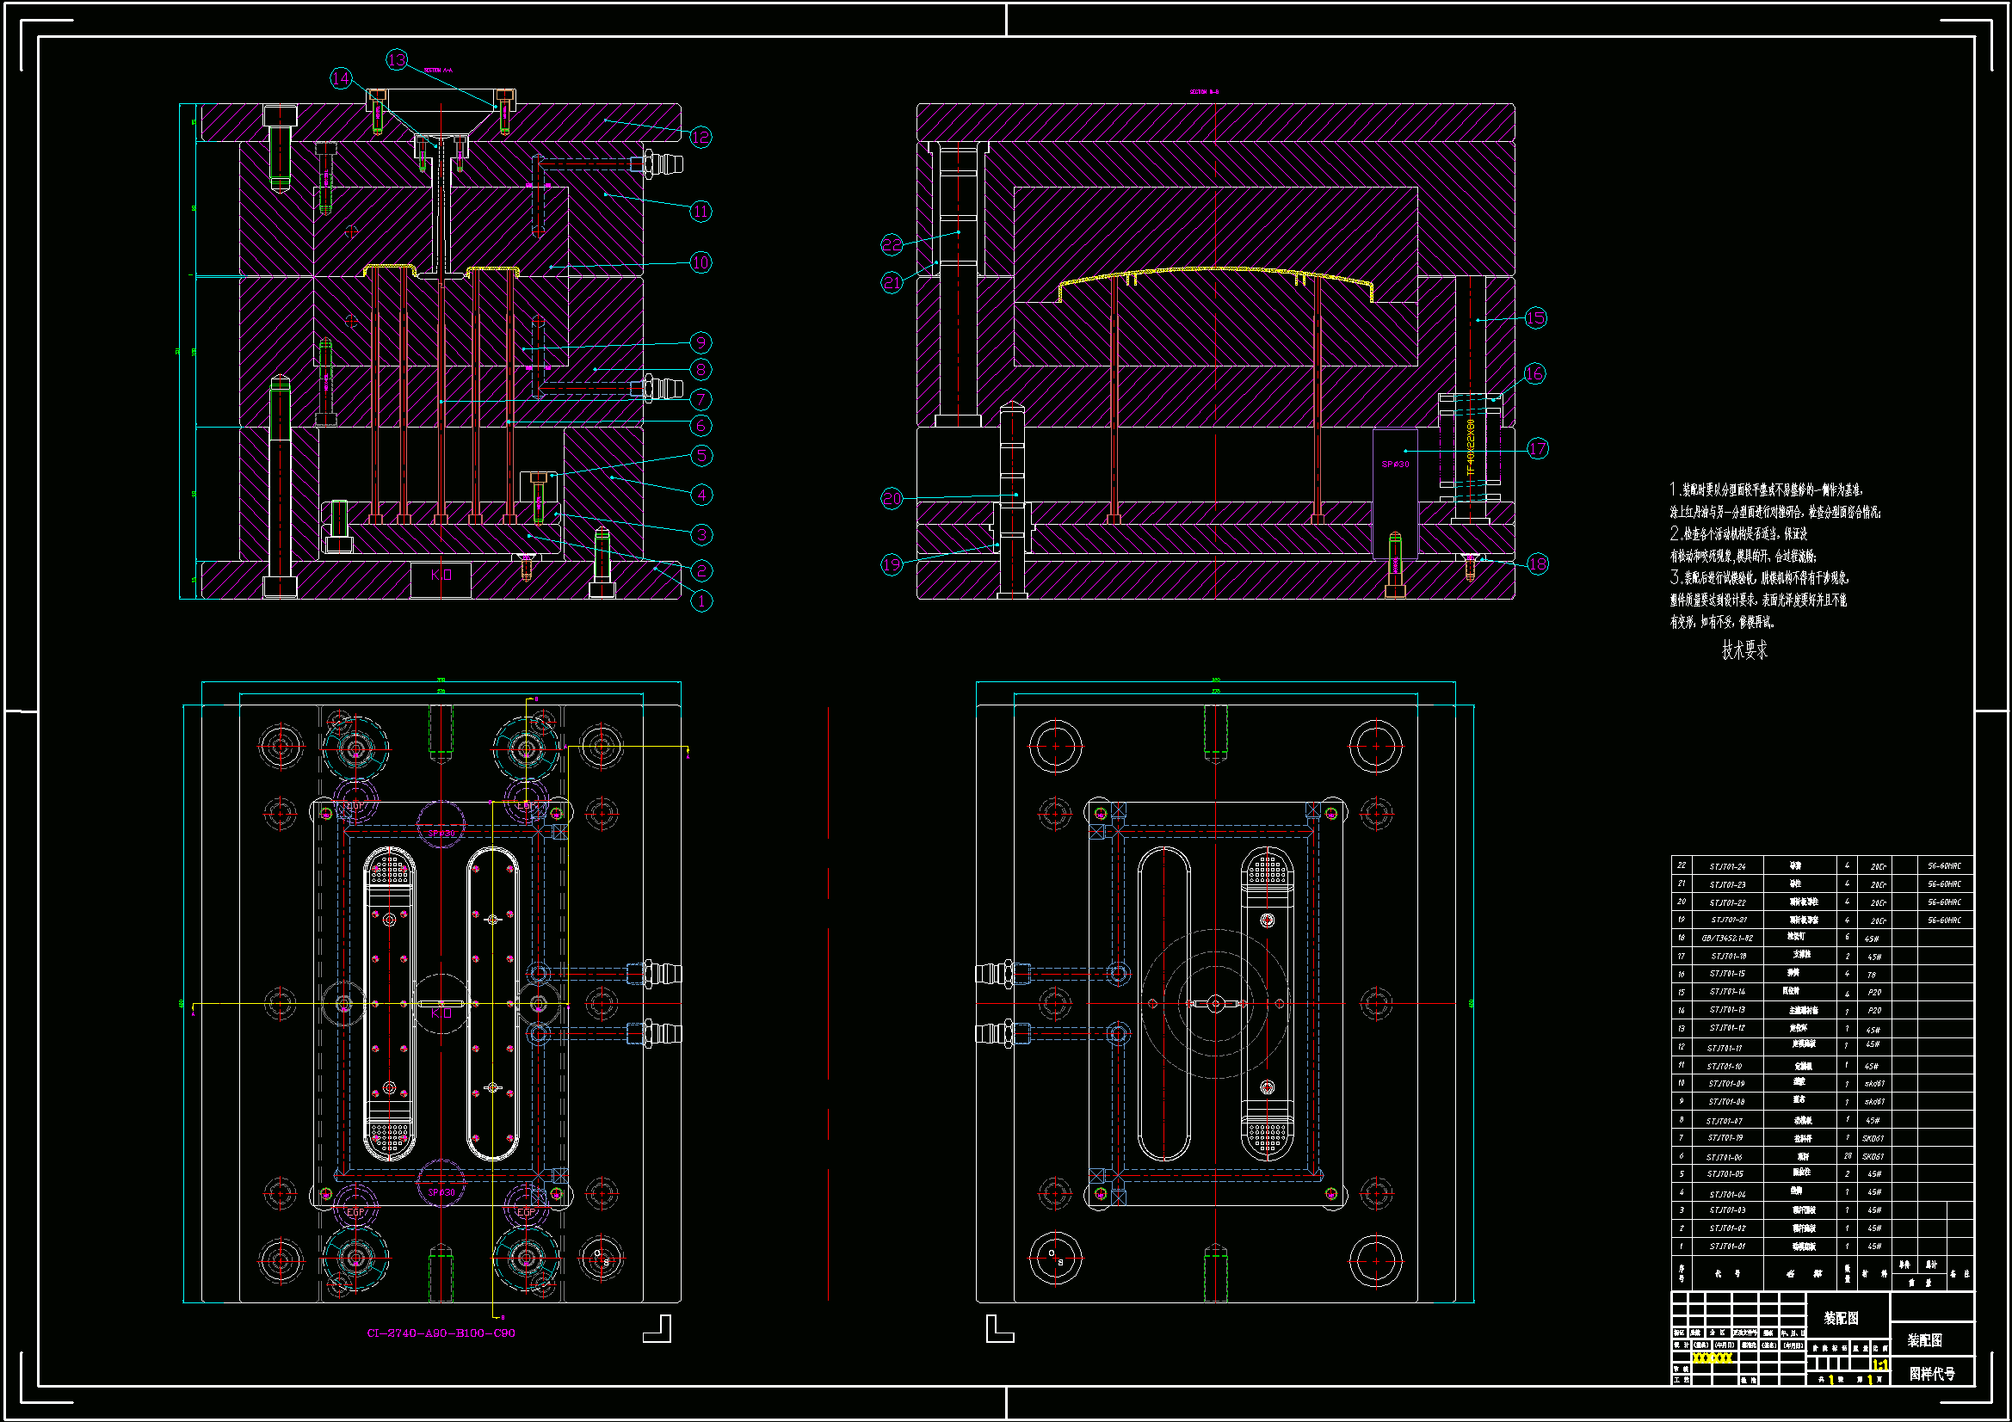This screenshot has height=1422, width=2012.
Task: Select the STJT01-24 row in parts list
Action: [1727, 866]
